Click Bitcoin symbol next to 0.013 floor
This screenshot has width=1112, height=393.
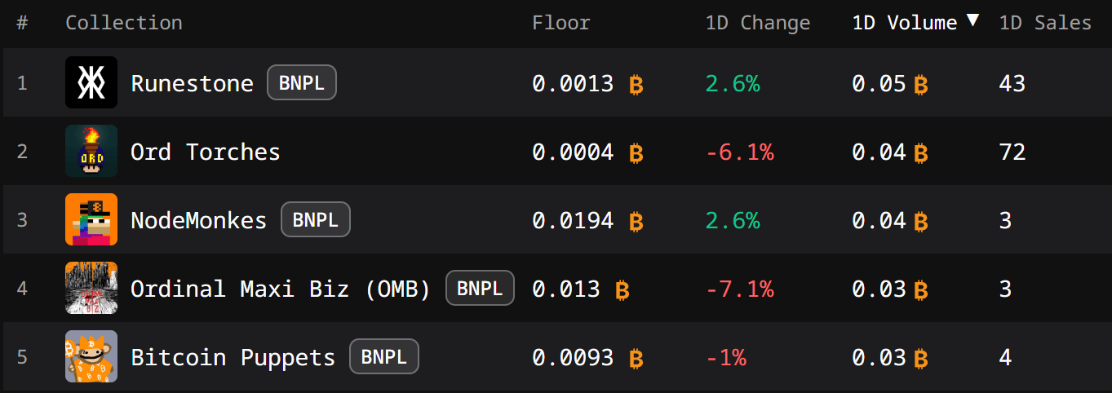622,289
